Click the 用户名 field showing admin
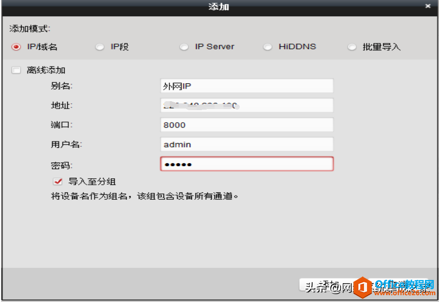The height and width of the screenshot is (302, 439). (x=247, y=144)
